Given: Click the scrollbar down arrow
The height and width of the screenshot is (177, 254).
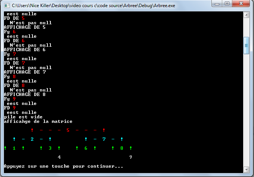Looking at the screenshot, I should click(x=247, y=170).
